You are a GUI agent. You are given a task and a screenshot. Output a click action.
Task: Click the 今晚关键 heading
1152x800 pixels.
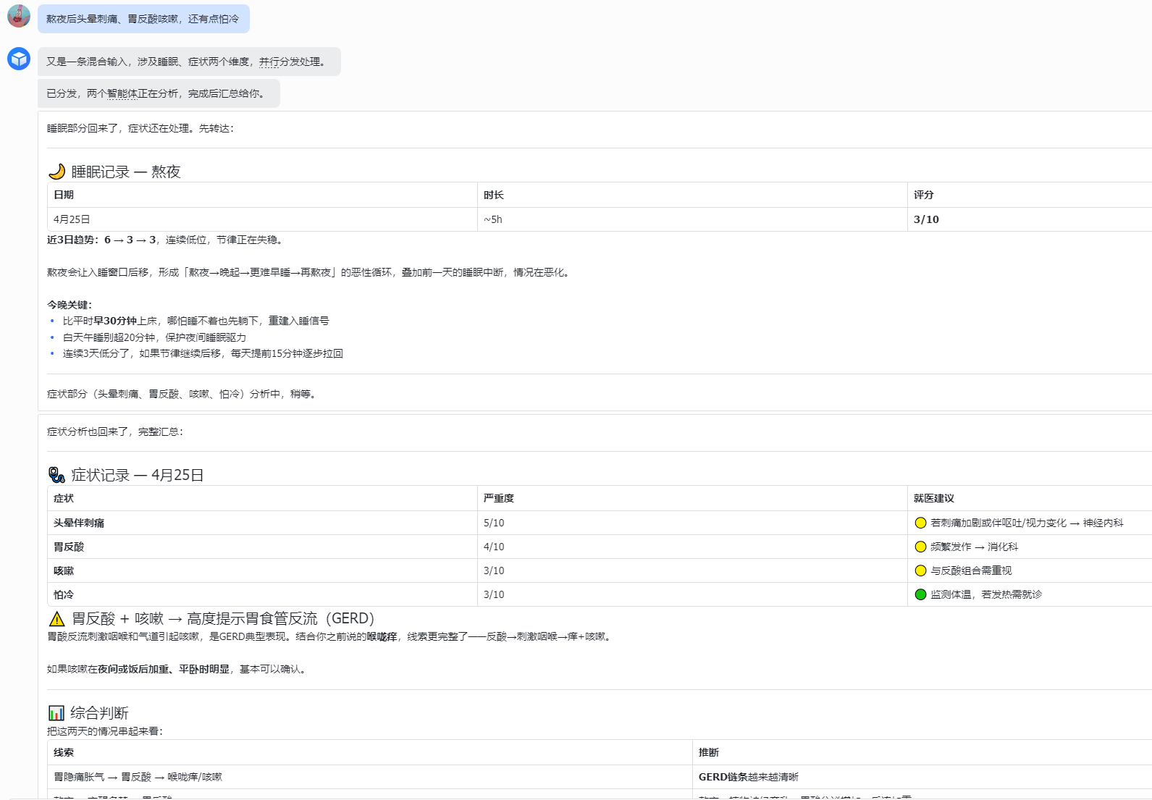coord(70,305)
